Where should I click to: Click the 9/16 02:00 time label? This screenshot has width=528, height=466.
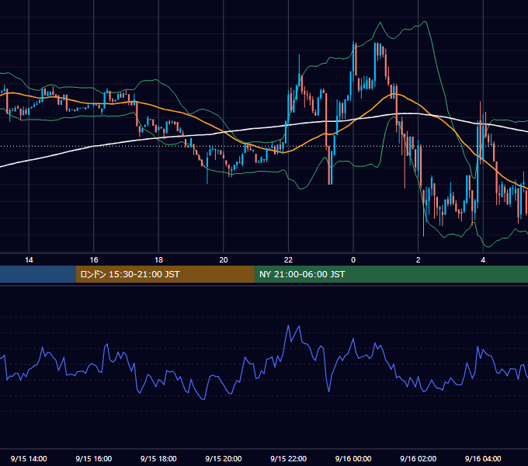pyautogui.click(x=419, y=458)
